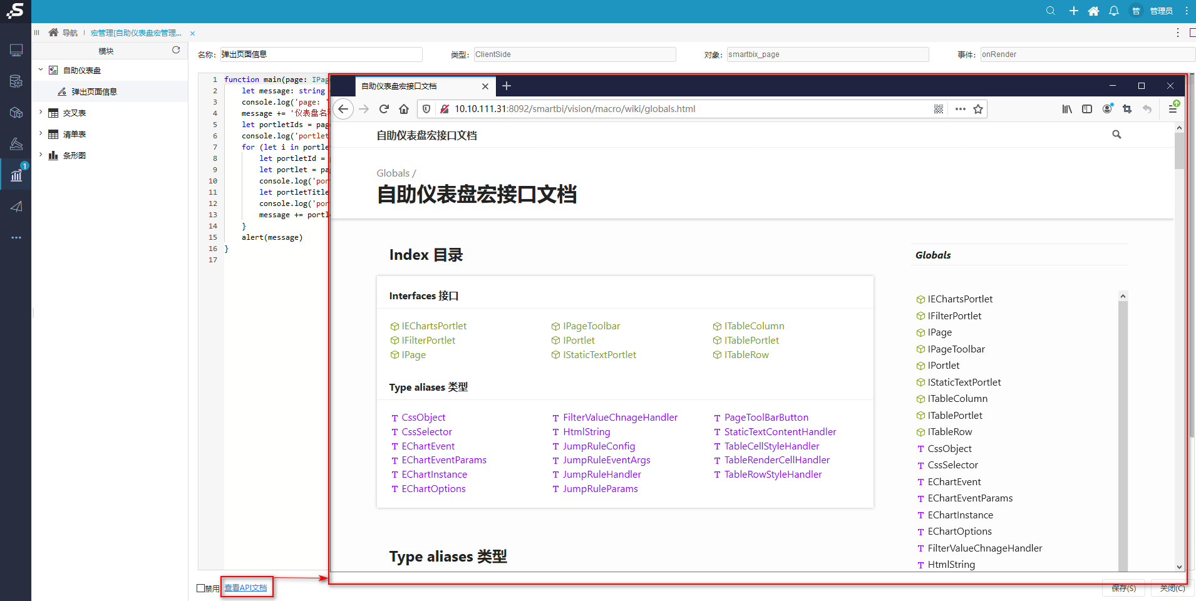The height and width of the screenshot is (601, 1196).
Task: Open the vertical ellipsis menu in top header
Action: (x=1186, y=11)
